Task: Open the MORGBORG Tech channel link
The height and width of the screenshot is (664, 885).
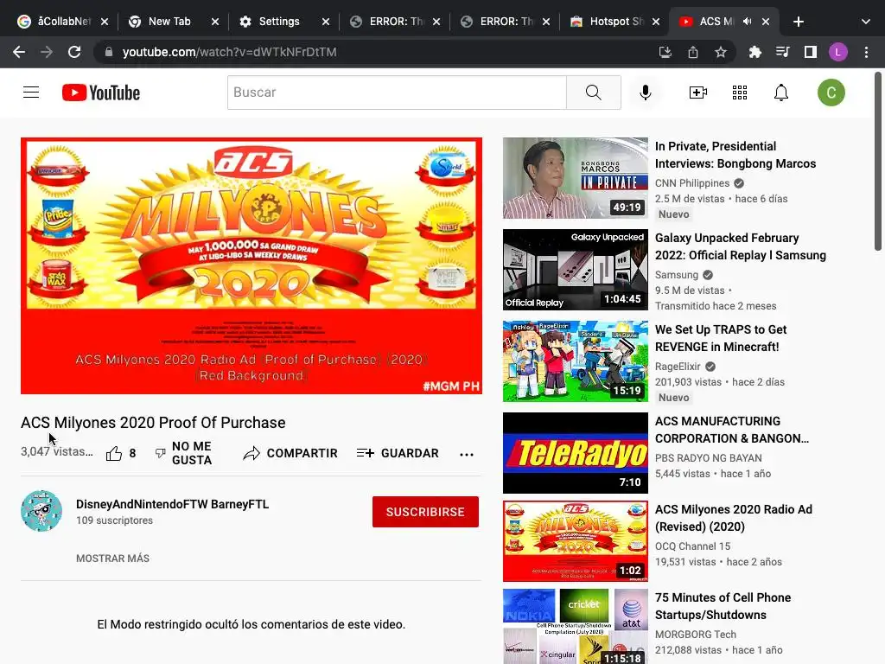Action: point(696,634)
